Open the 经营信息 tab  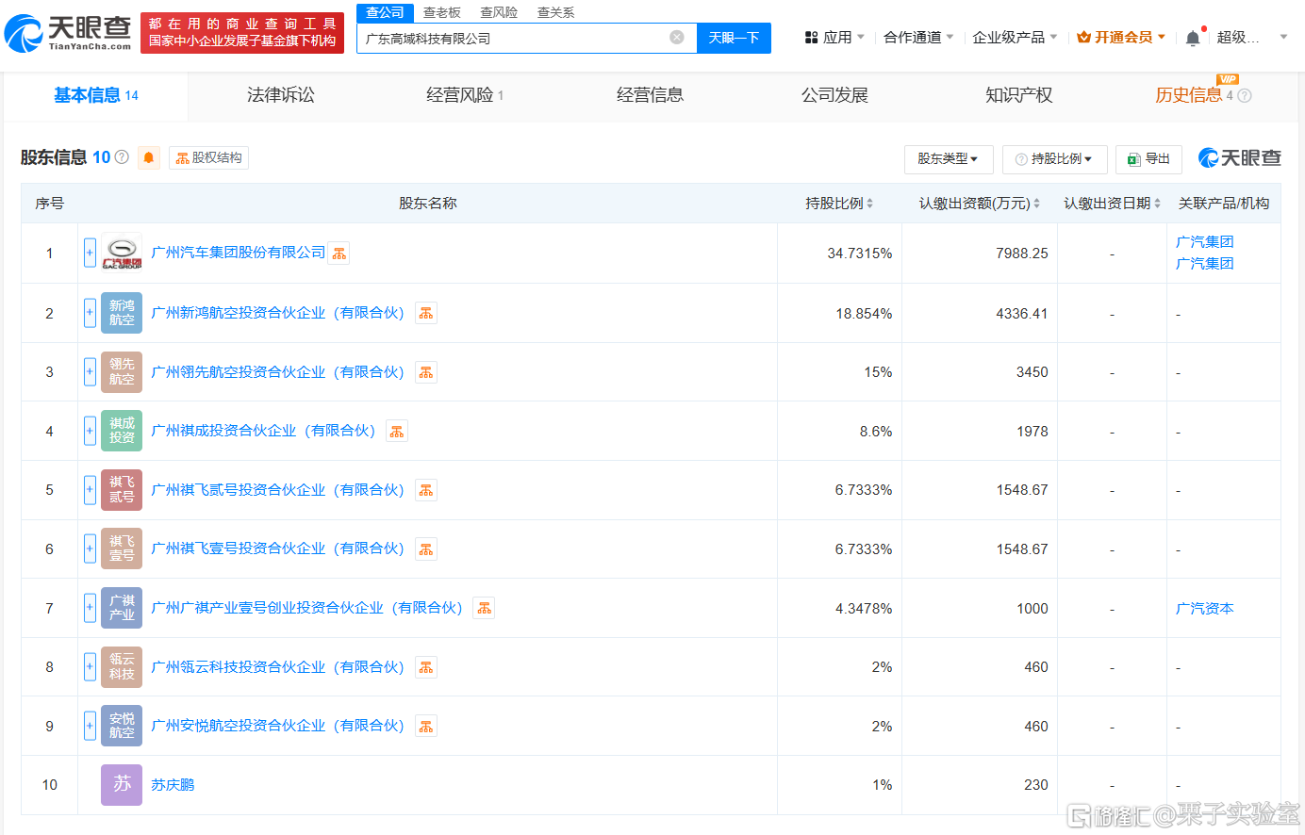pyautogui.click(x=650, y=95)
